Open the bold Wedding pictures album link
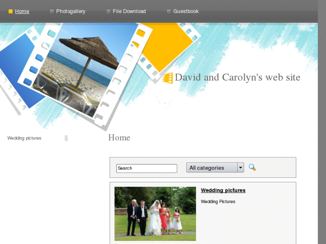This screenshot has height=244, width=326. tap(223, 190)
